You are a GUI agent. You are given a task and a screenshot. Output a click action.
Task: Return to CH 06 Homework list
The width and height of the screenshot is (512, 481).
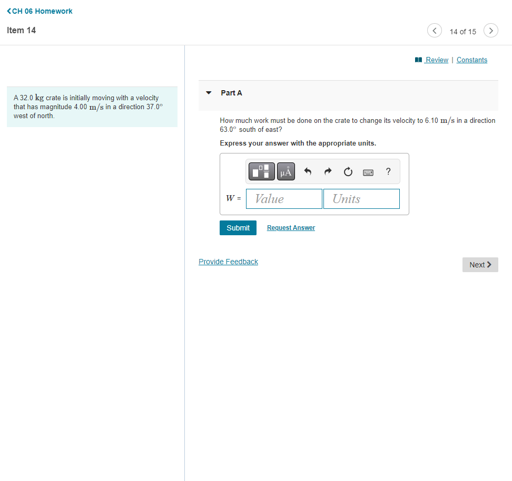coord(40,11)
